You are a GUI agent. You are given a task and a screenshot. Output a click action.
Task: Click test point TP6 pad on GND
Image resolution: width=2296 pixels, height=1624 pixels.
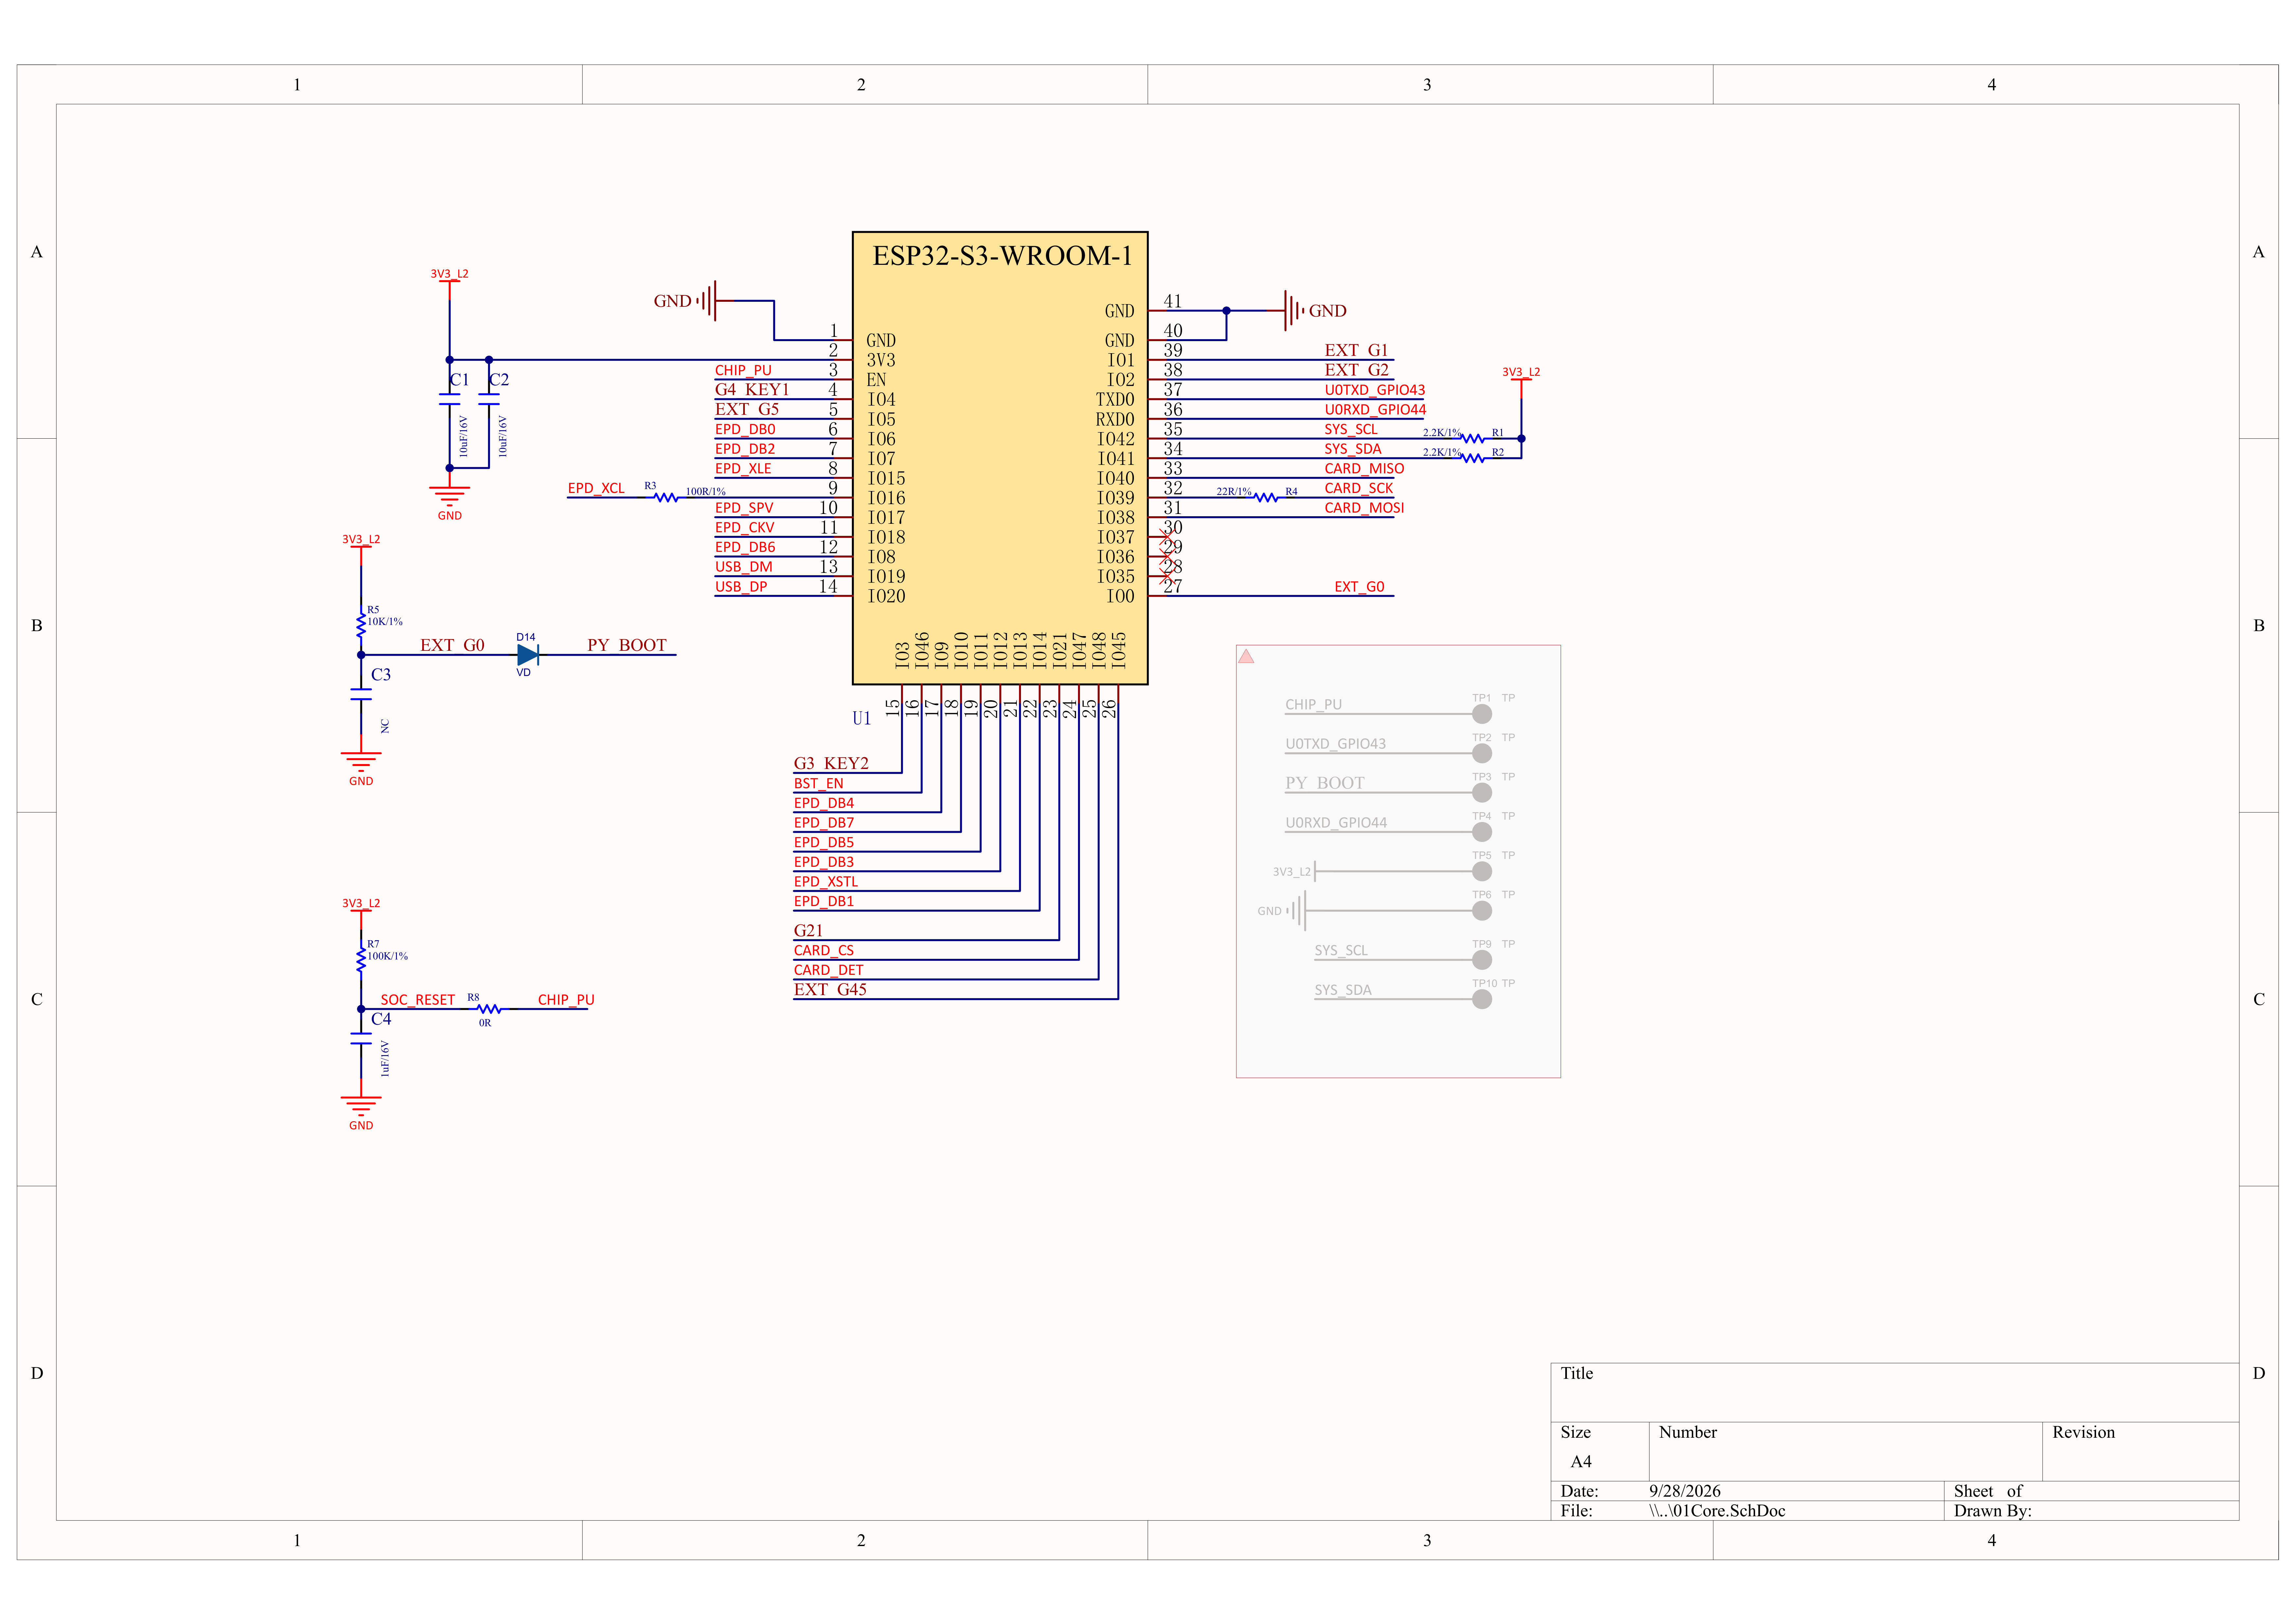coord(1482,911)
